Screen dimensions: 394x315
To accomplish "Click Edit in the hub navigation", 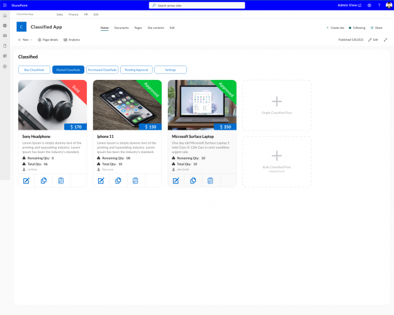I will [96, 14].
